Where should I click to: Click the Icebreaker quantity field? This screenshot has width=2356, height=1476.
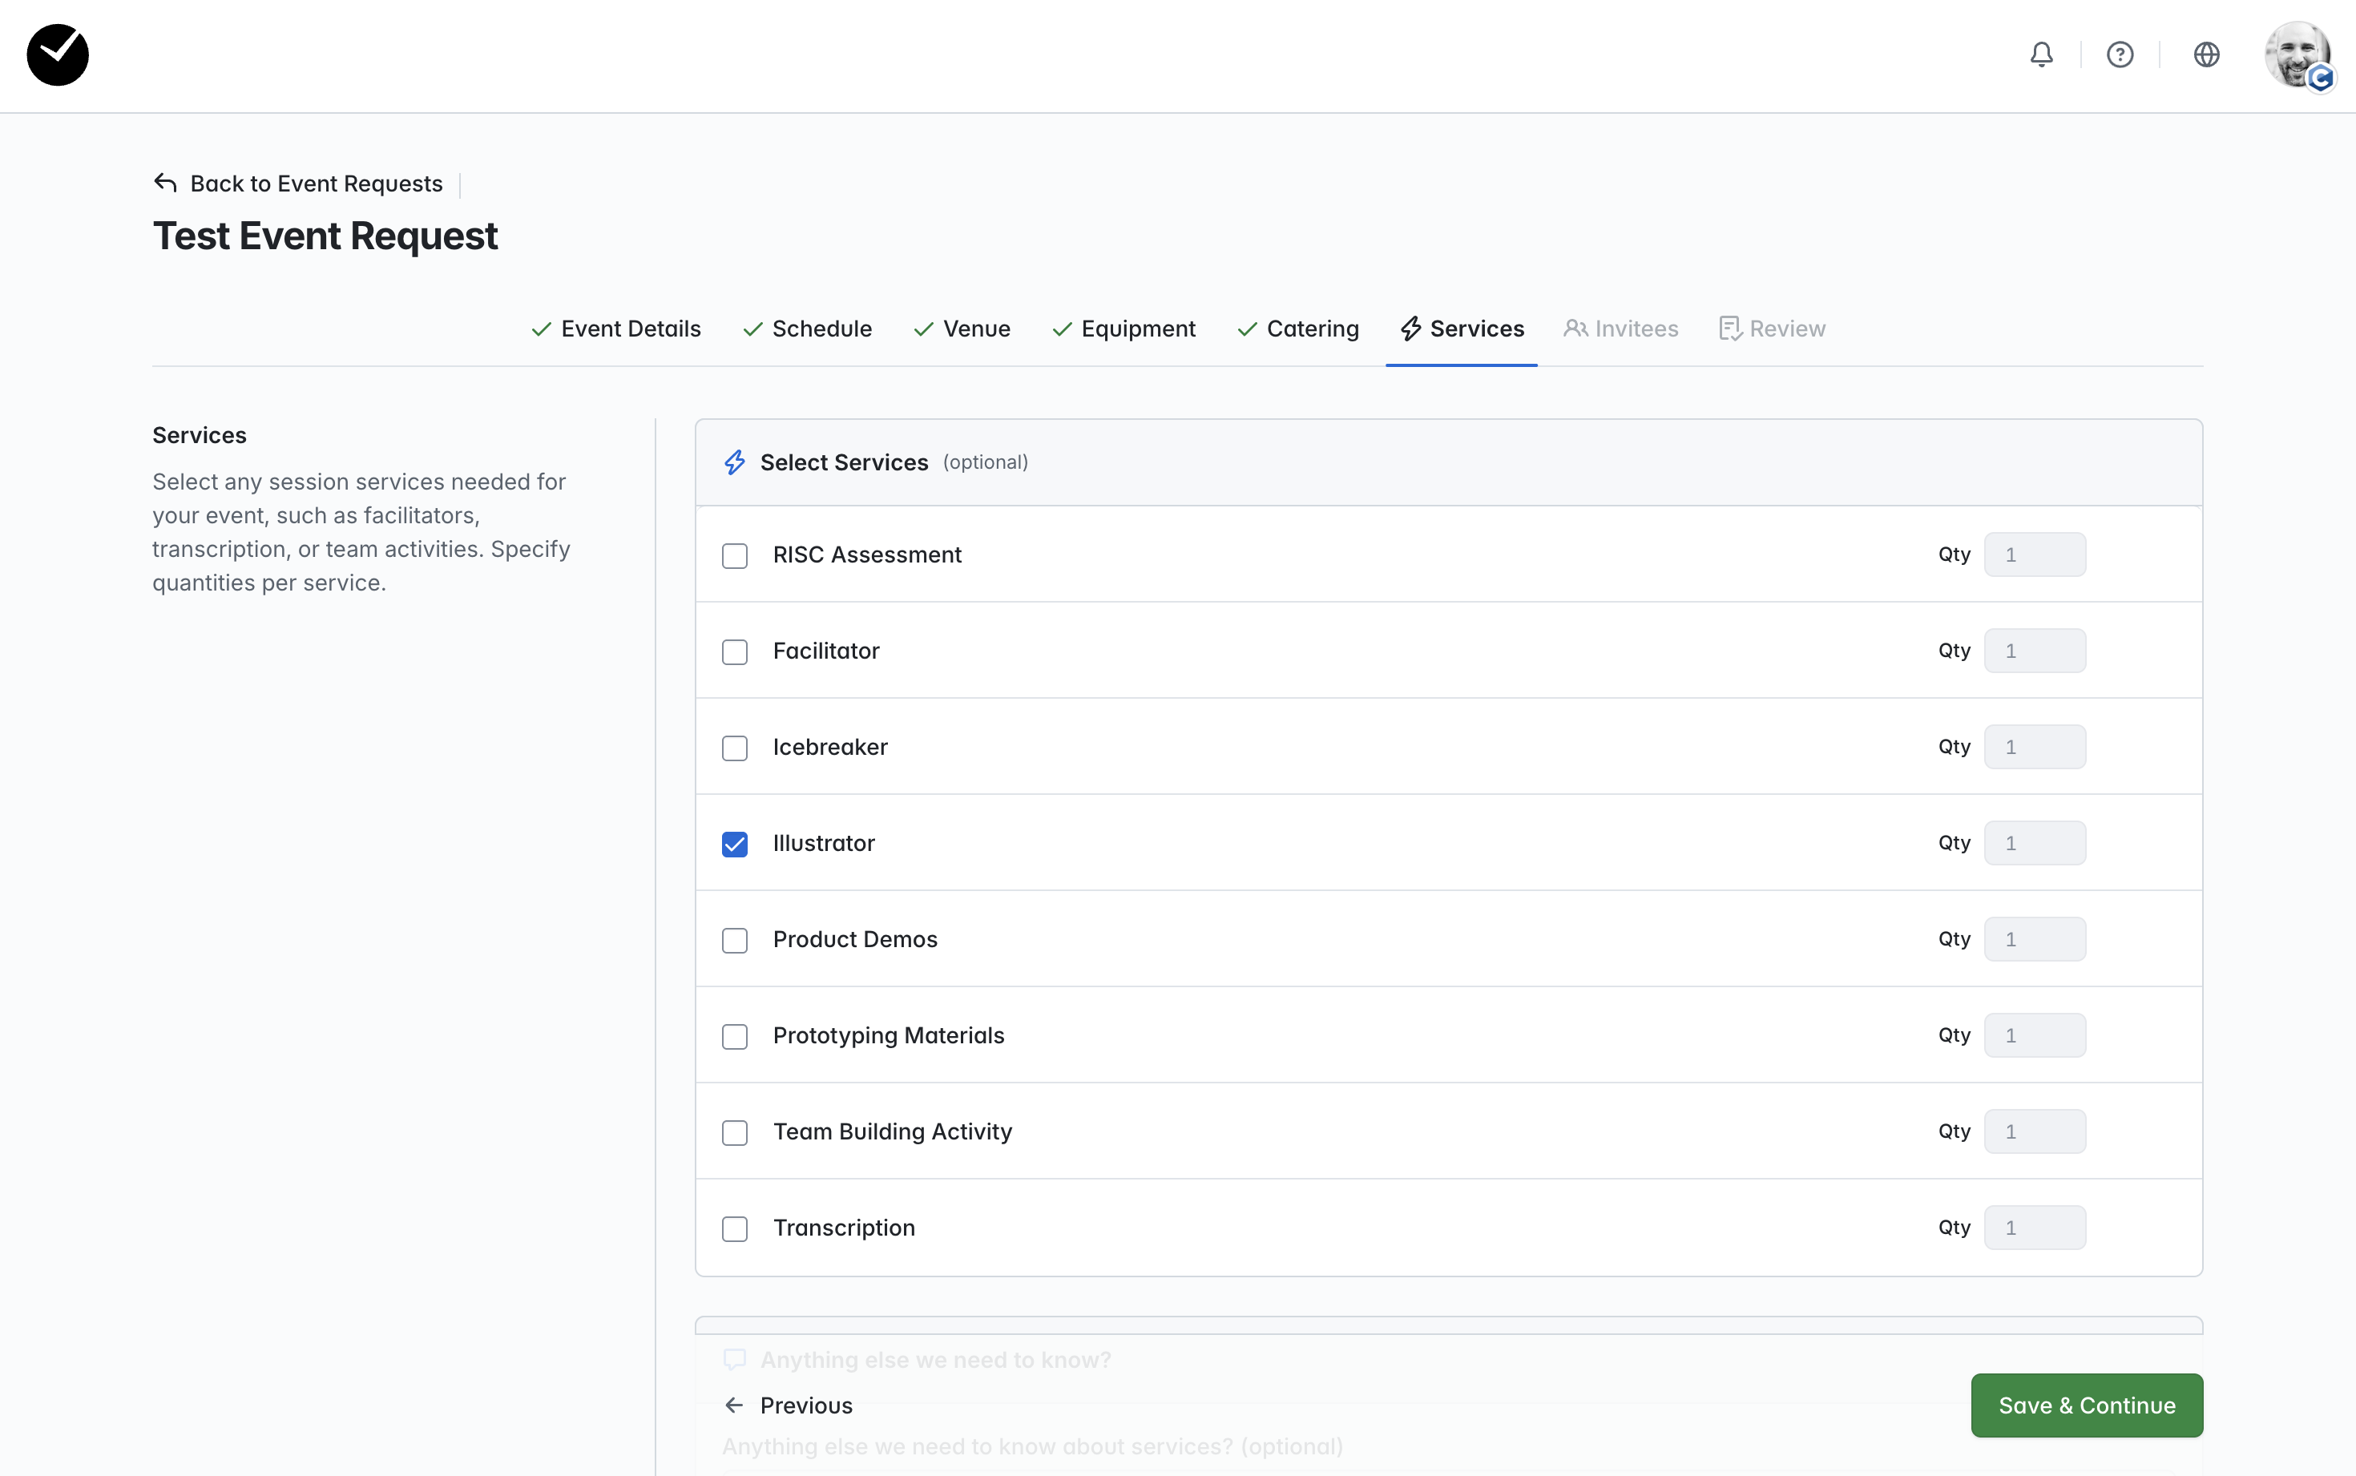2035,747
